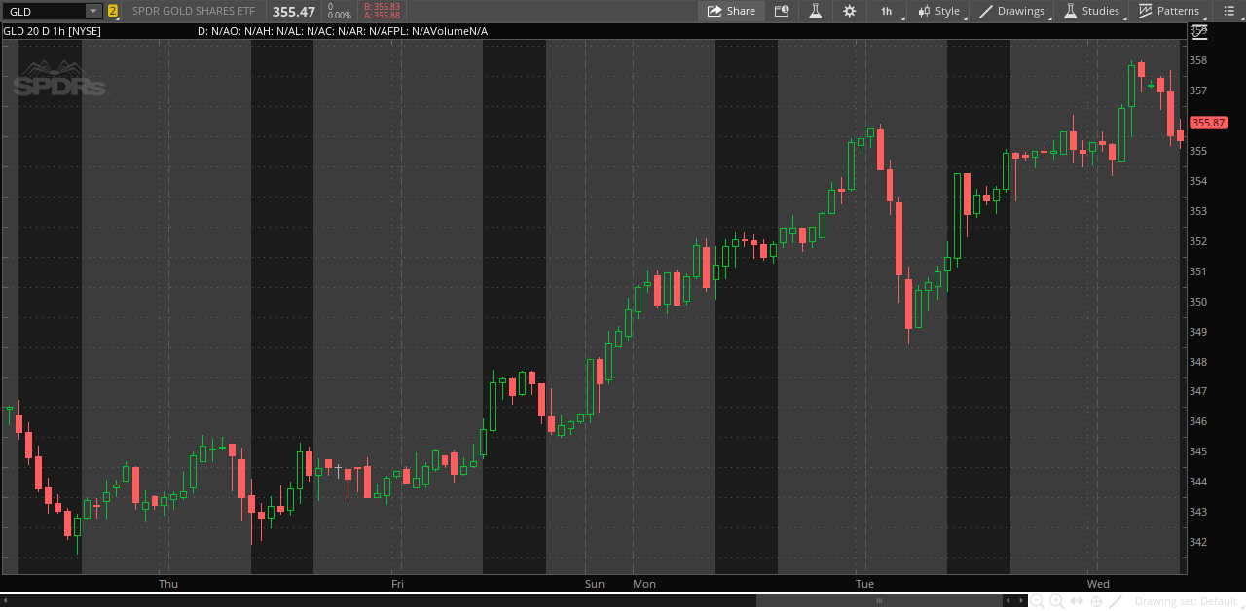1246x611 pixels.
Task: Open the 1h timeframe selector
Action: coord(887,11)
